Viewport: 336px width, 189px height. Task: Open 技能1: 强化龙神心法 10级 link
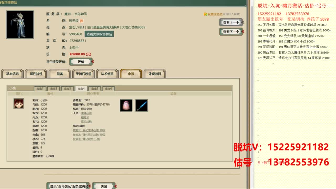tap(89, 130)
